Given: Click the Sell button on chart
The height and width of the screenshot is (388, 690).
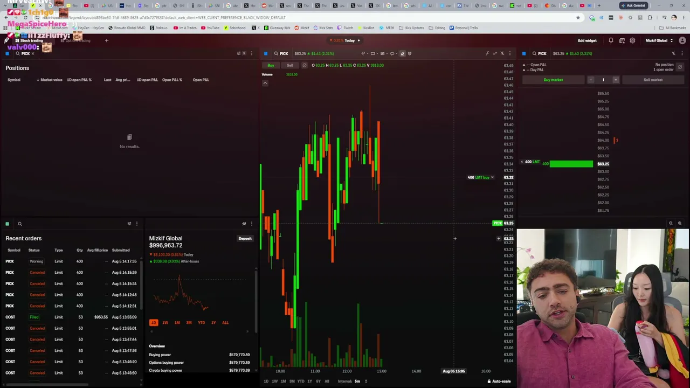Looking at the screenshot, I should coord(290,65).
